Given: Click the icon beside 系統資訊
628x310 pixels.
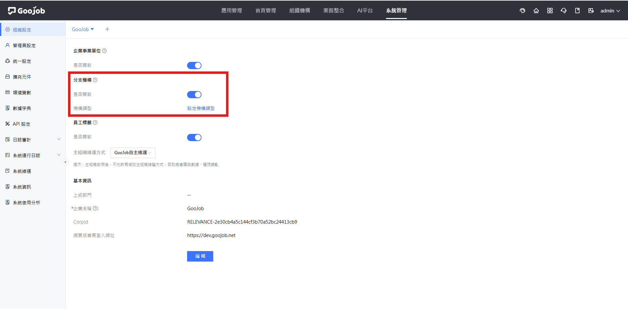Looking at the screenshot, I should pos(8,187).
